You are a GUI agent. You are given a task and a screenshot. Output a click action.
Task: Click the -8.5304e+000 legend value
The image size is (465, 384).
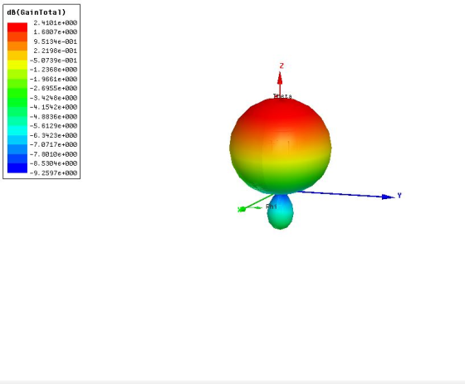coord(54,163)
